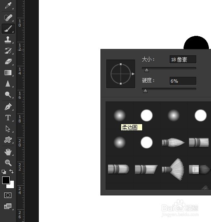This screenshot has width=211, height=222.
Task: Click the 硬度 hardness slider handle
Action: coord(145,91)
